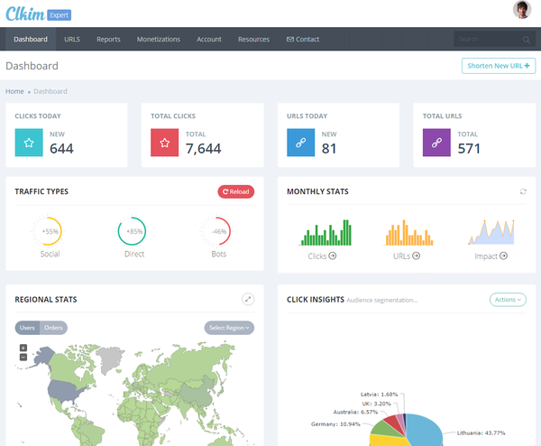Click China on the world map
This screenshot has height=446, width=541.
pos(197,392)
